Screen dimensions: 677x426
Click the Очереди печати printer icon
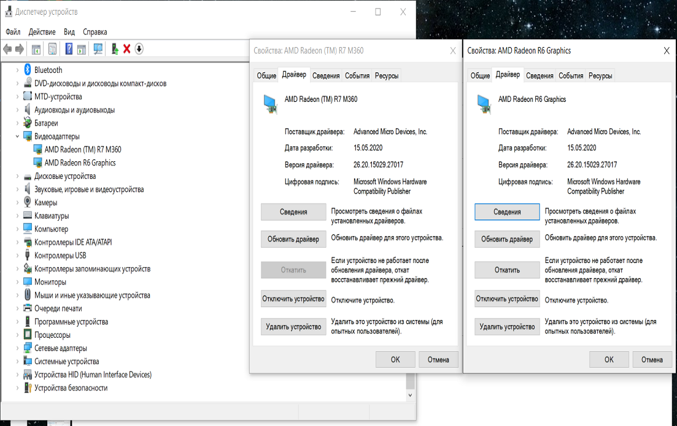28,308
